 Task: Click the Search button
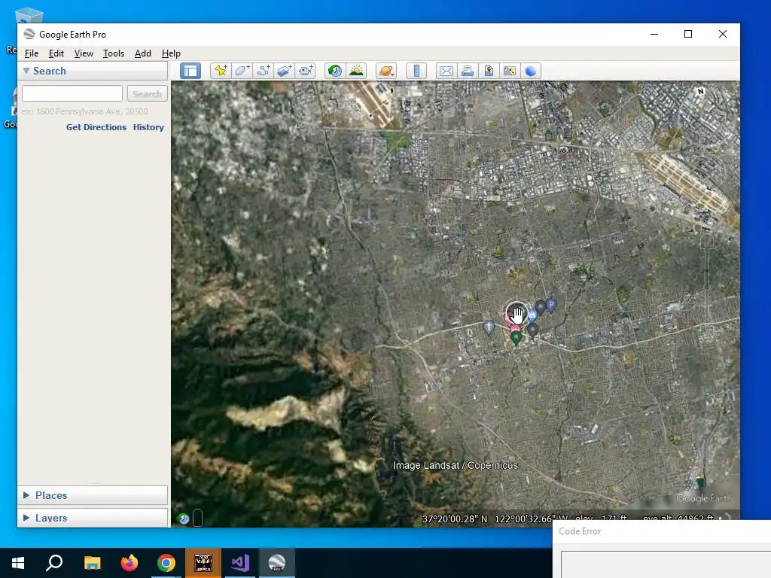coord(147,93)
